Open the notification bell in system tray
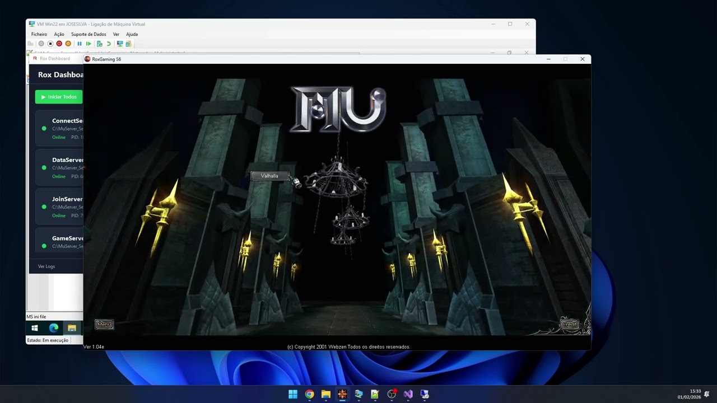Screen dimensions: 717x403 tap(707, 394)
